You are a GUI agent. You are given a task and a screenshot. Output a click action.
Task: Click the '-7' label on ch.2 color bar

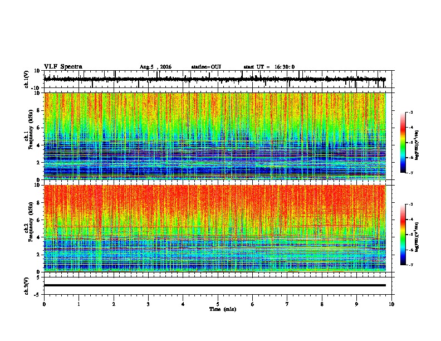(x=411, y=265)
